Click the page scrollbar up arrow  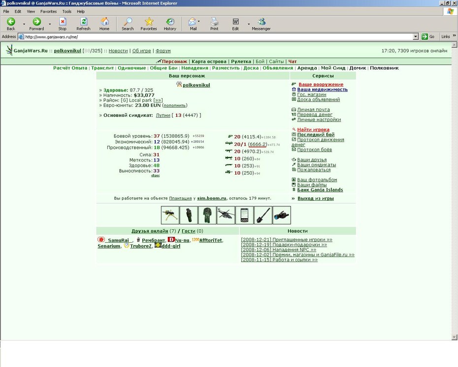click(x=454, y=45)
